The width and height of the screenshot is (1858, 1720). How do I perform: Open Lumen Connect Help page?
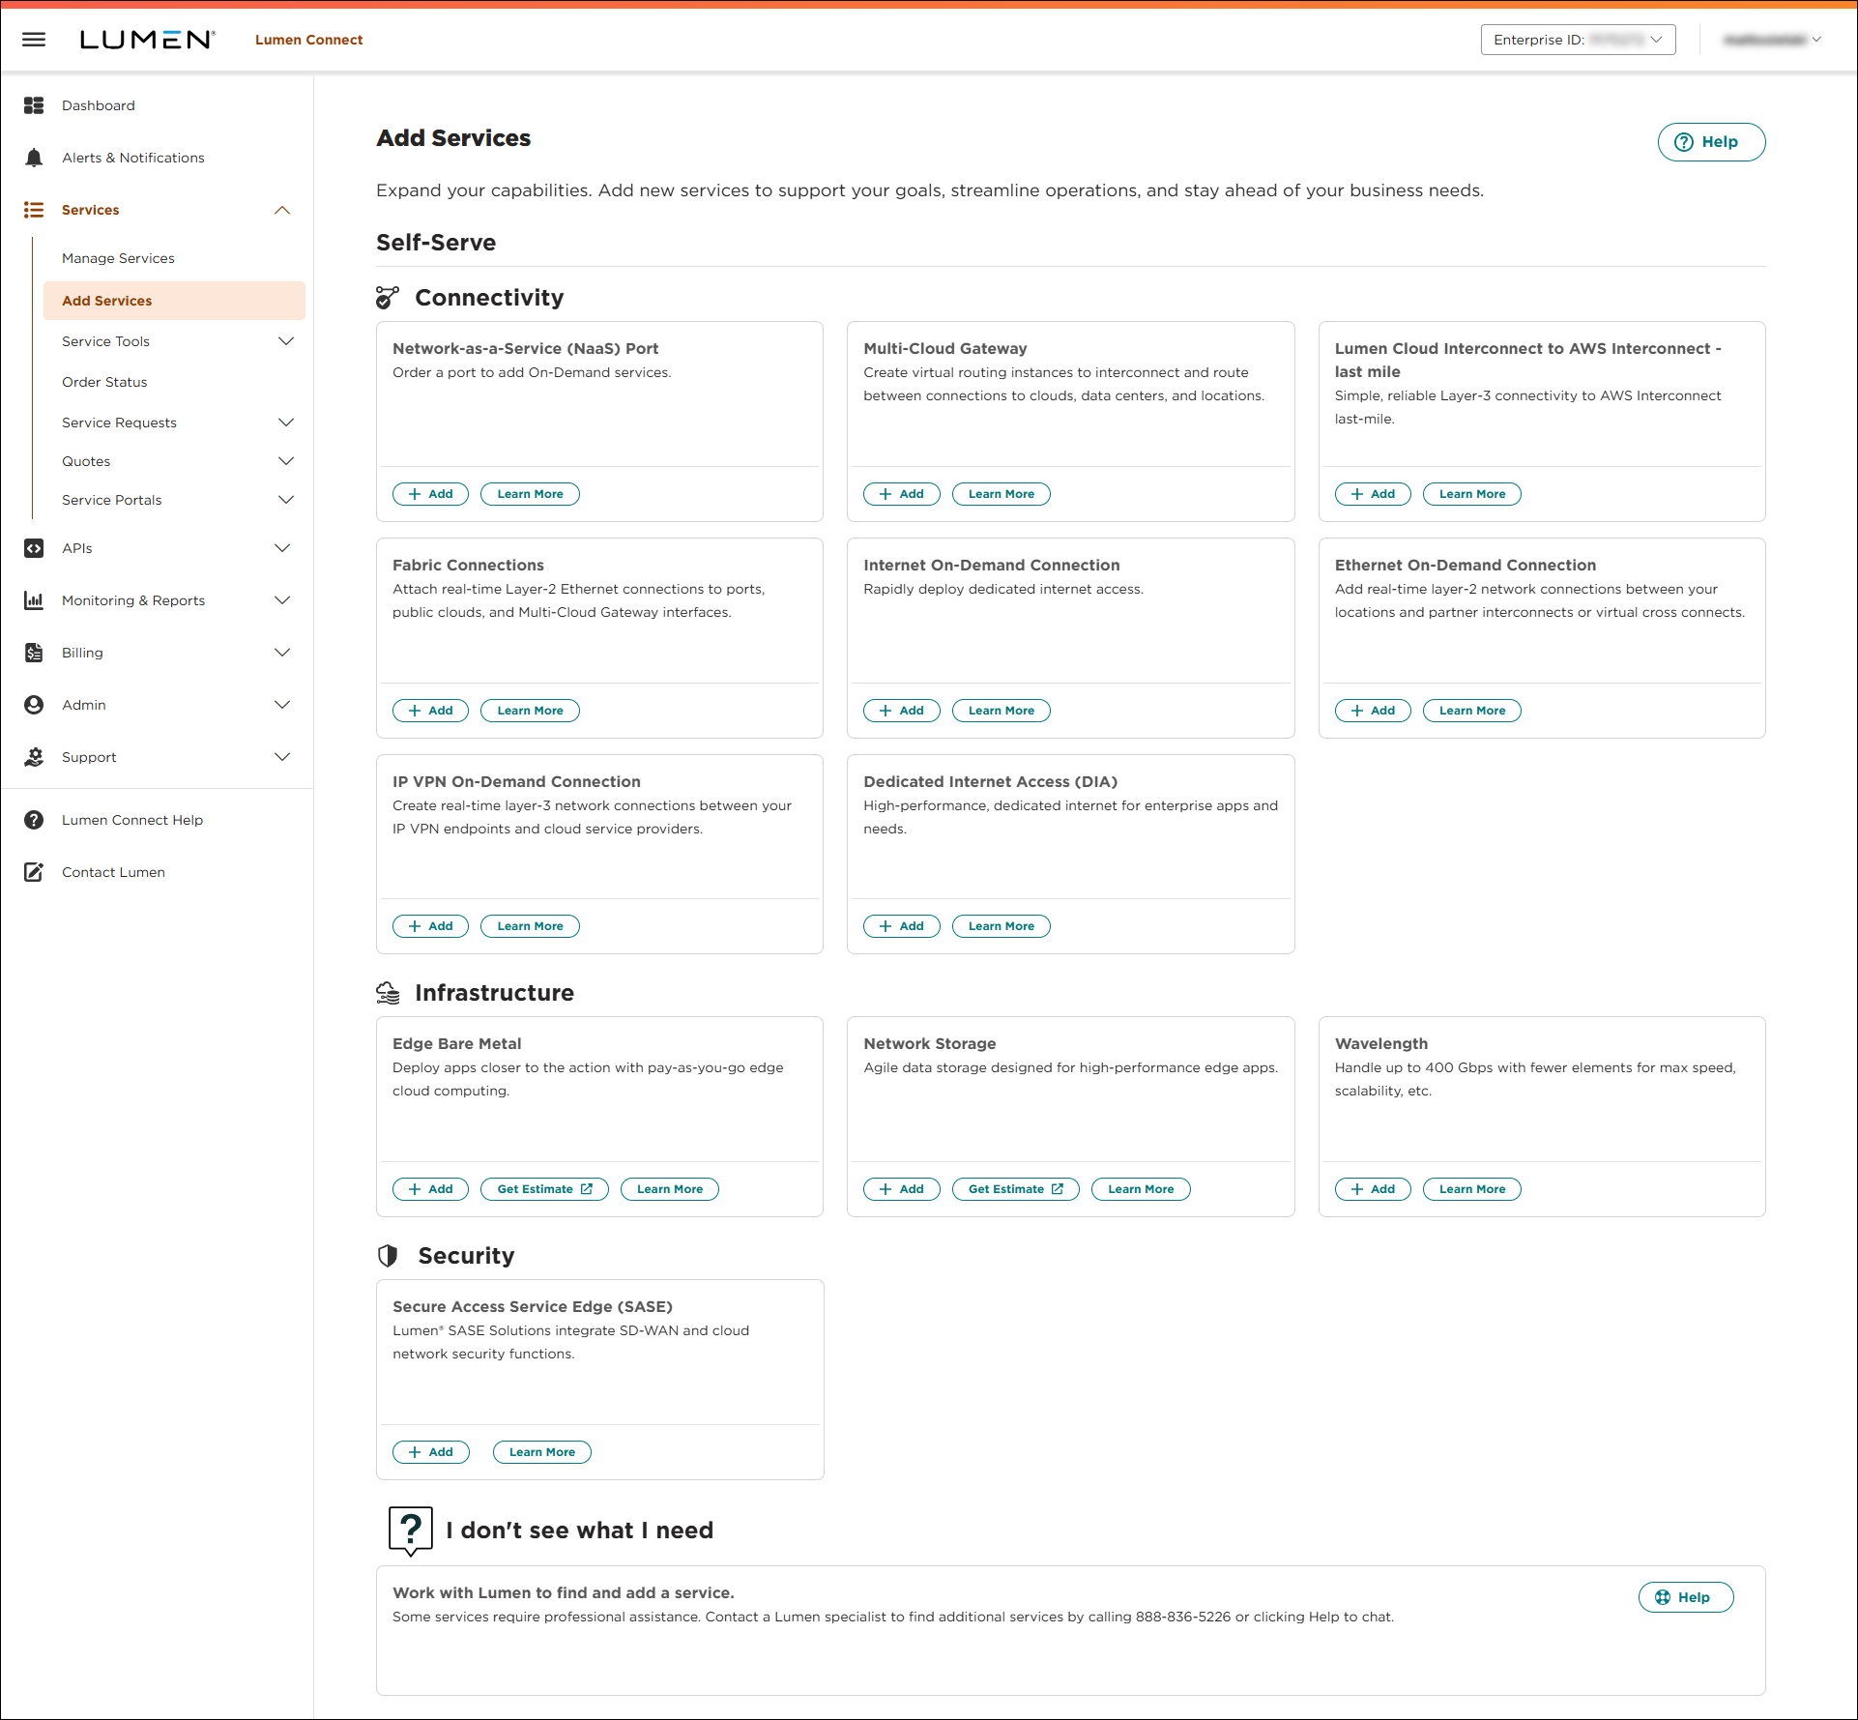tap(132, 820)
